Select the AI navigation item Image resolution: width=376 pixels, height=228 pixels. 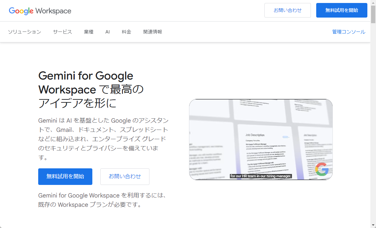pos(107,32)
